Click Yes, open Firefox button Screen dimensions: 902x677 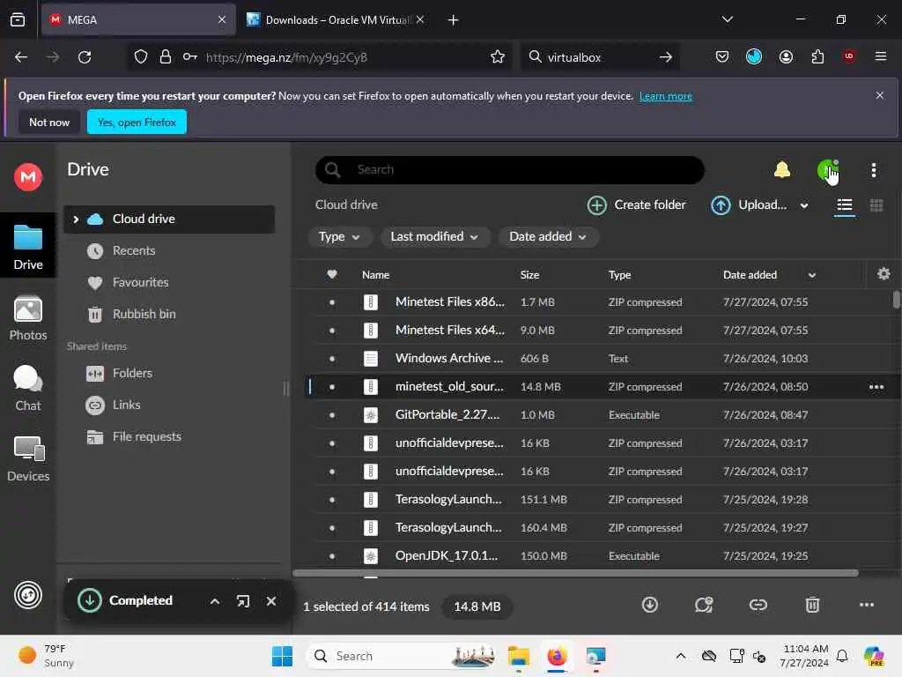[137, 122]
